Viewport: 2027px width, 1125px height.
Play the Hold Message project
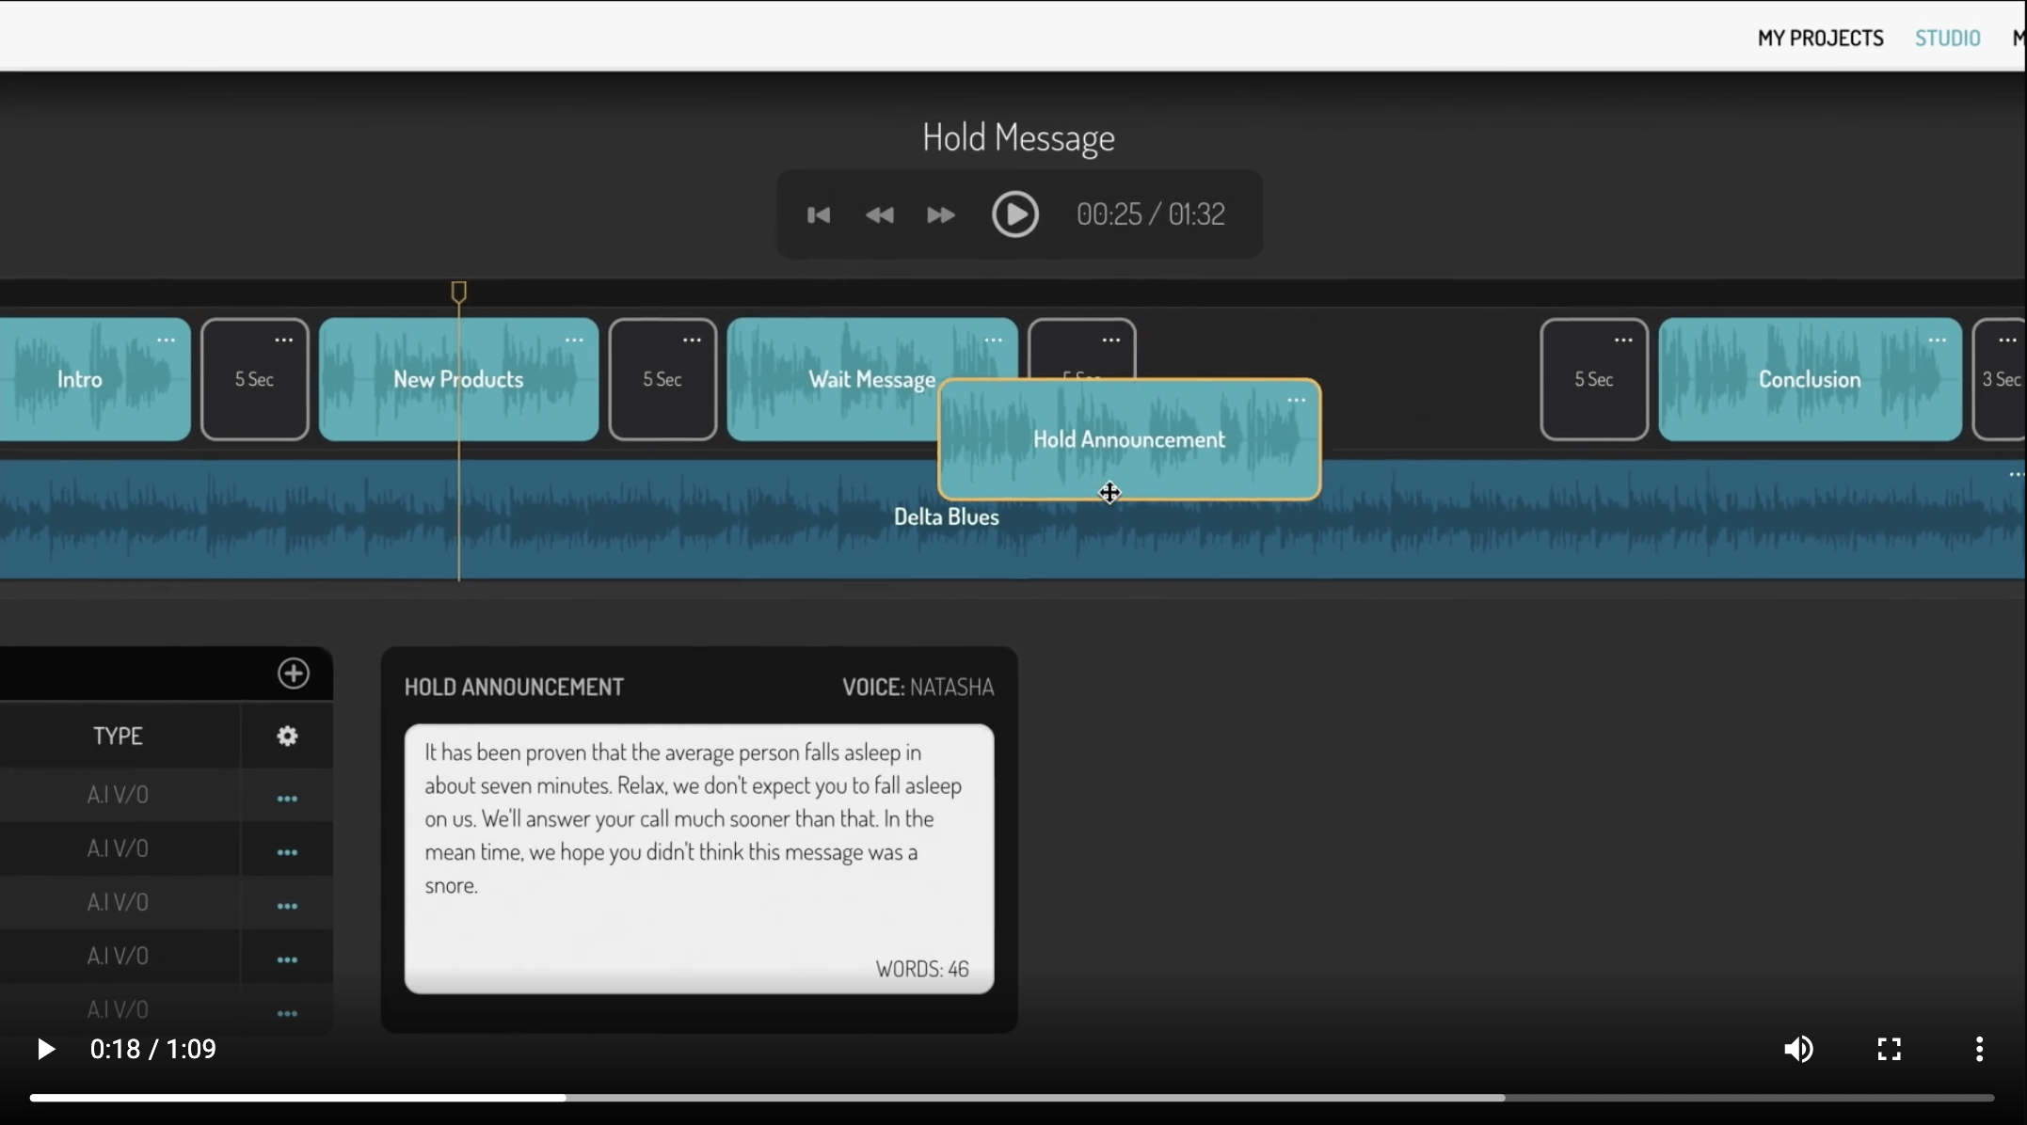tap(1015, 214)
